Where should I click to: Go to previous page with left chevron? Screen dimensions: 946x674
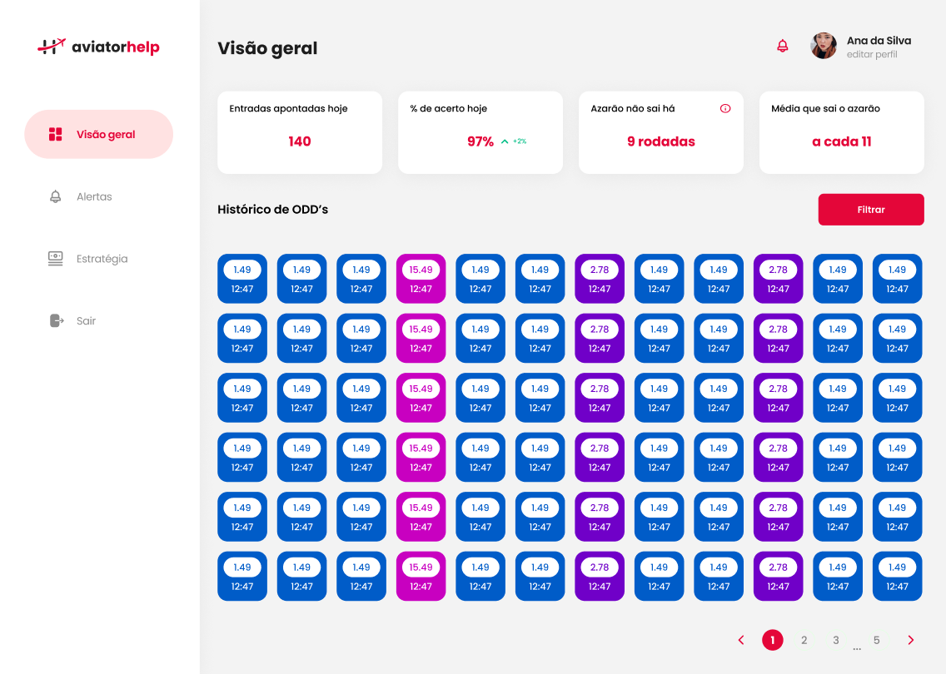(741, 640)
